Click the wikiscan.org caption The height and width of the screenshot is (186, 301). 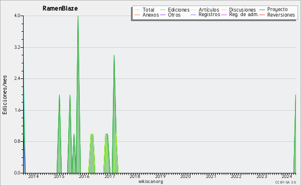150,181
